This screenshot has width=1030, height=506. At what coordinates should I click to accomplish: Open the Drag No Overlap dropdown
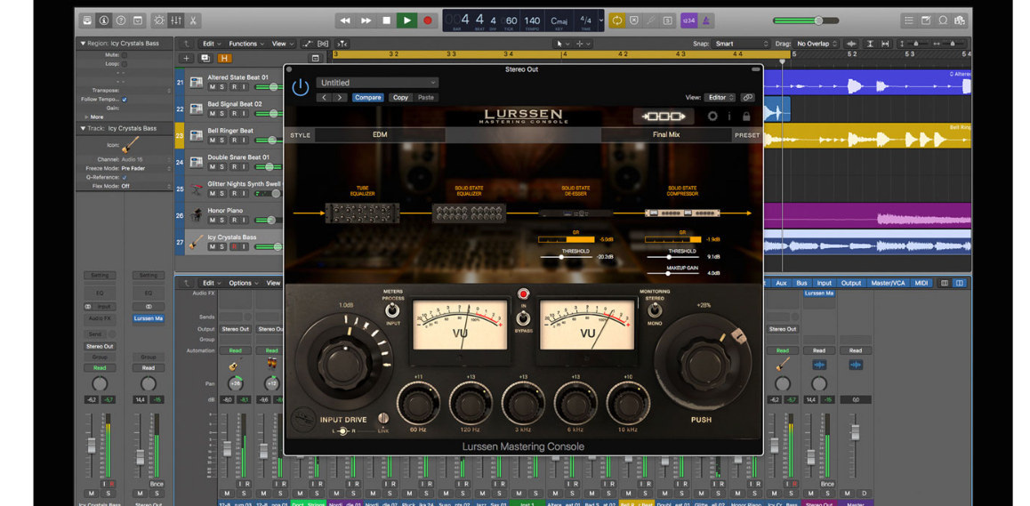[x=817, y=44]
